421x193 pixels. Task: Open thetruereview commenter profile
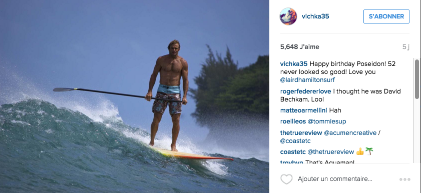coord(301,132)
